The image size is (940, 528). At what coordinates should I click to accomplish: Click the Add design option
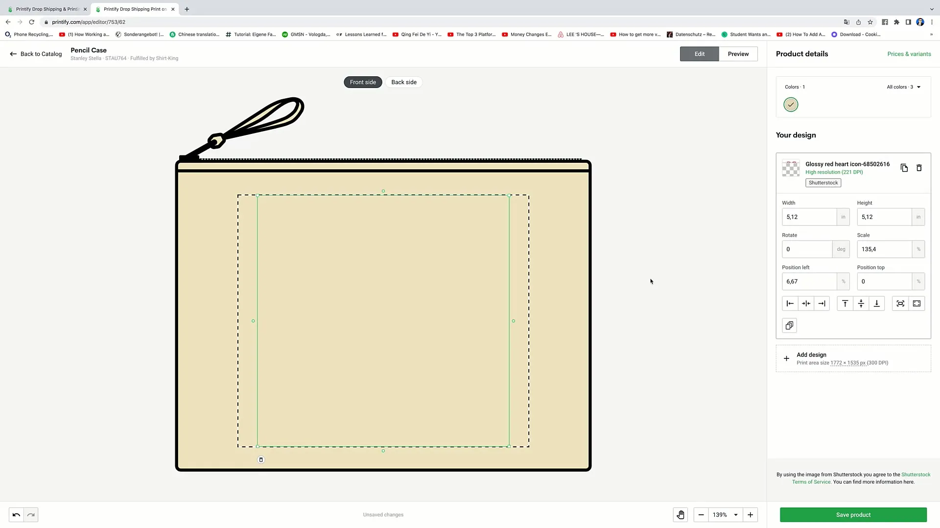[812, 354]
